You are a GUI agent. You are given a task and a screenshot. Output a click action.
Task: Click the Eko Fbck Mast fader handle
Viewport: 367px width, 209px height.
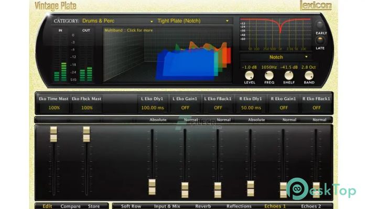click(87, 134)
